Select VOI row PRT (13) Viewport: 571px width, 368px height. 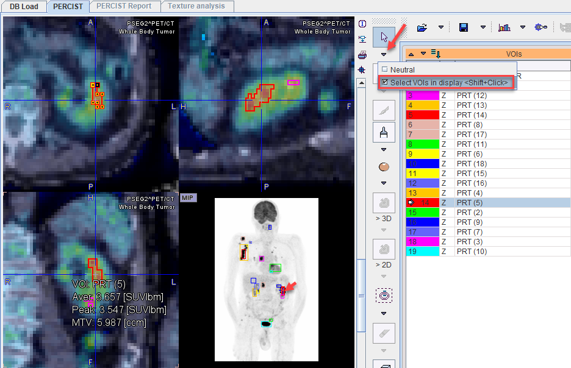488,105
